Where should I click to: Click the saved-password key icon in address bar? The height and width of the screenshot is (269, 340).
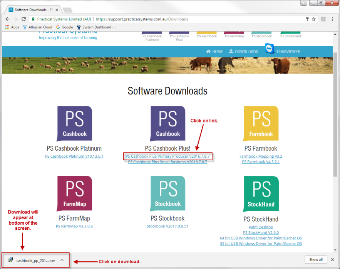[x=307, y=19]
